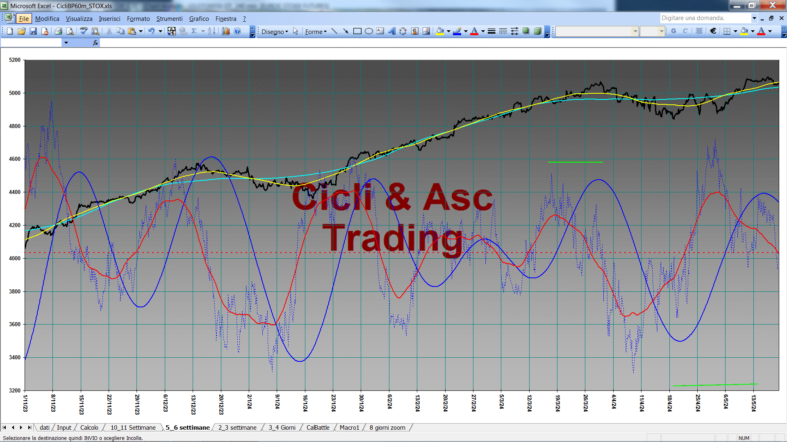Image resolution: width=787 pixels, height=442 pixels.
Task: Insert picture from file icon
Action: click(x=426, y=31)
